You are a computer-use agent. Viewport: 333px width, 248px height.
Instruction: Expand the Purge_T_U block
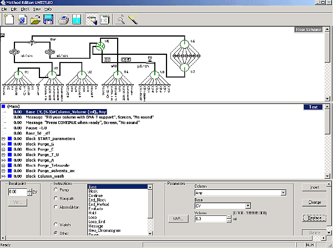click(x=3, y=155)
